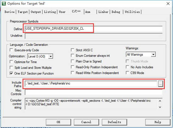This screenshot has width=173, height=128.
Task: Confirm settings with the OK button
Action: pyautogui.click(x=59, y=122)
